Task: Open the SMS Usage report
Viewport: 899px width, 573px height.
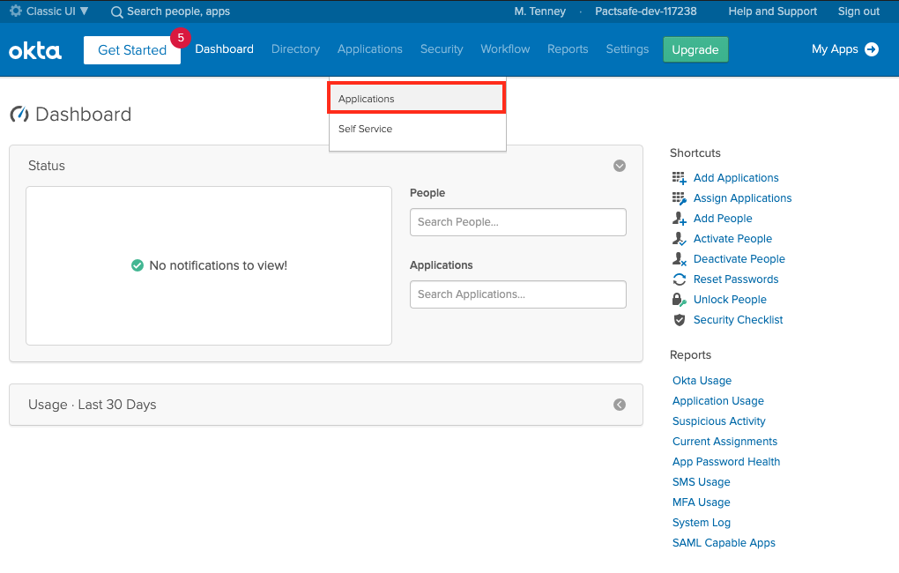Action: click(702, 482)
